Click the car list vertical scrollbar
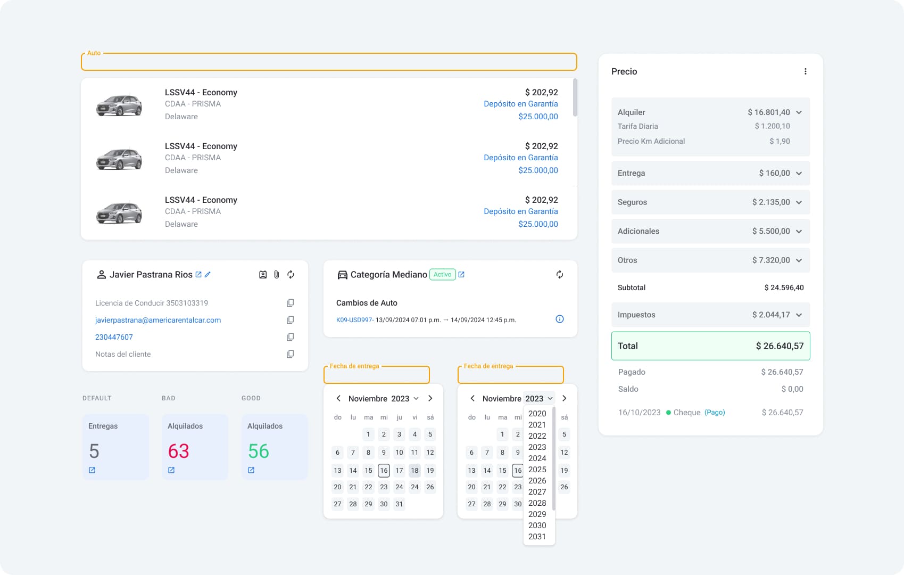The width and height of the screenshot is (904, 575). pyautogui.click(x=575, y=98)
